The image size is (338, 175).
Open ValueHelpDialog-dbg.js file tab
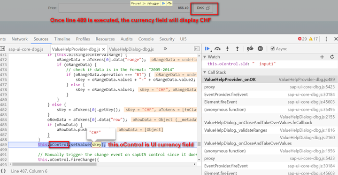point(131,49)
